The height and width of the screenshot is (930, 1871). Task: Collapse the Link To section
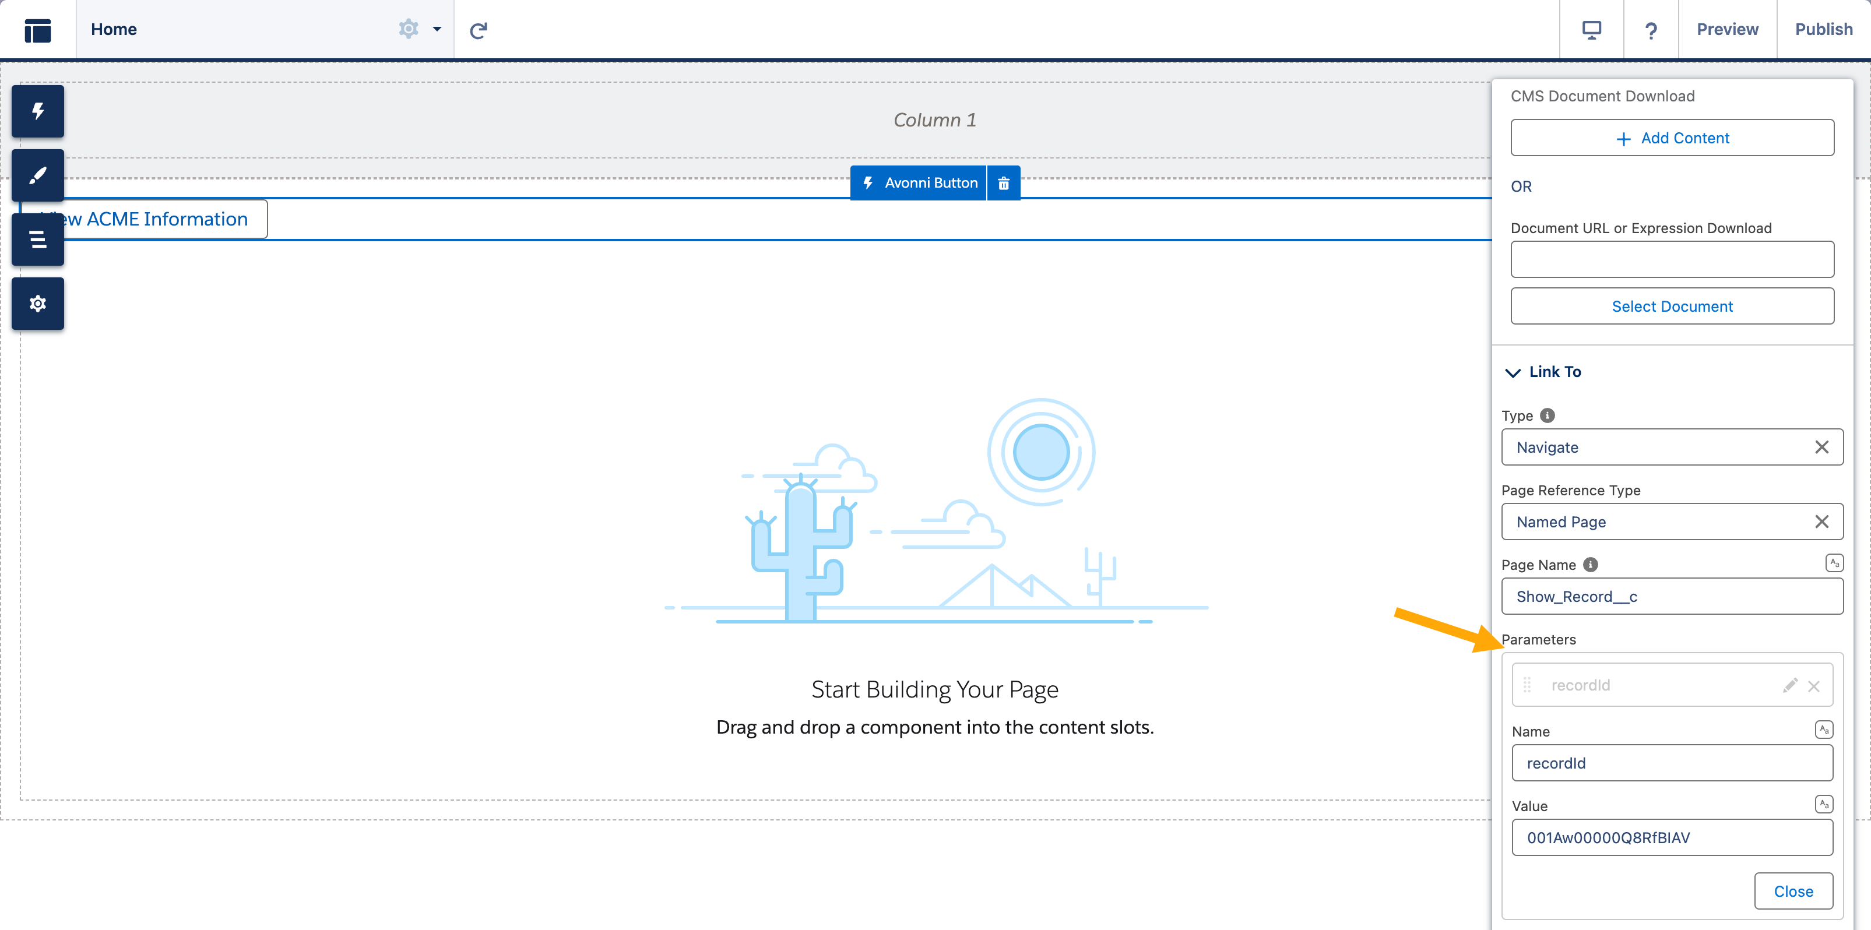pyautogui.click(x=1513, y=372)
